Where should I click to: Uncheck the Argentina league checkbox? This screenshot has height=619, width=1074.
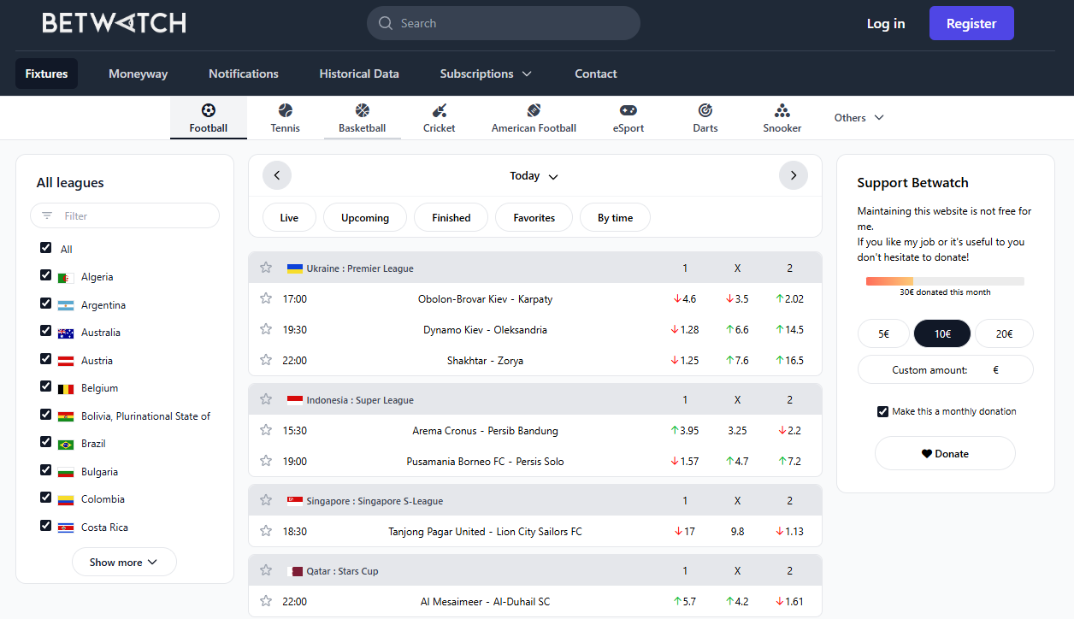(46, 304)
